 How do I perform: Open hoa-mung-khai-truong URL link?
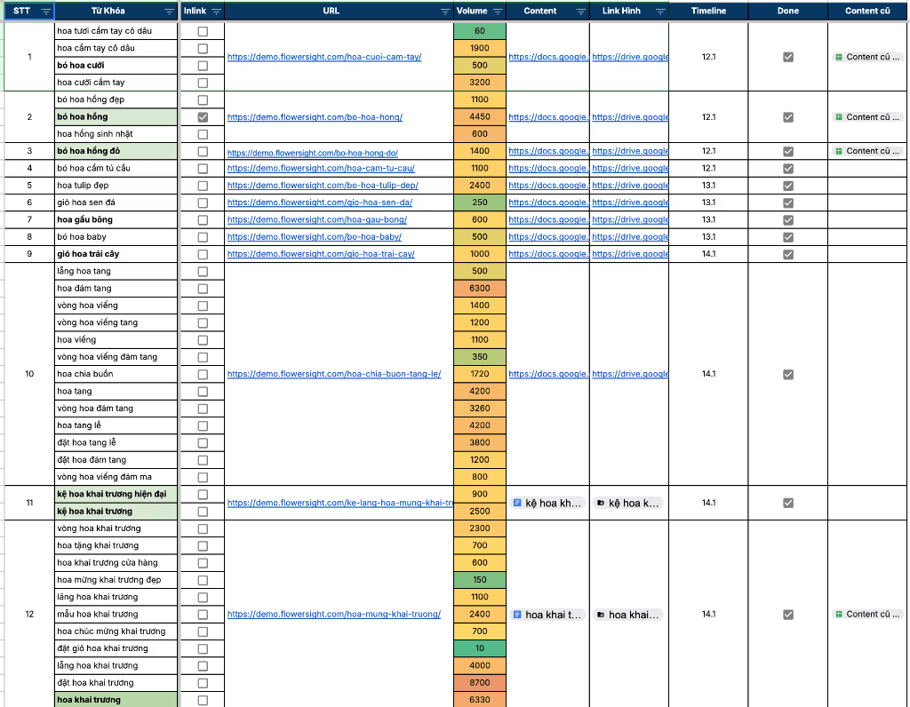pyautogui.click(x=334, y=615)
